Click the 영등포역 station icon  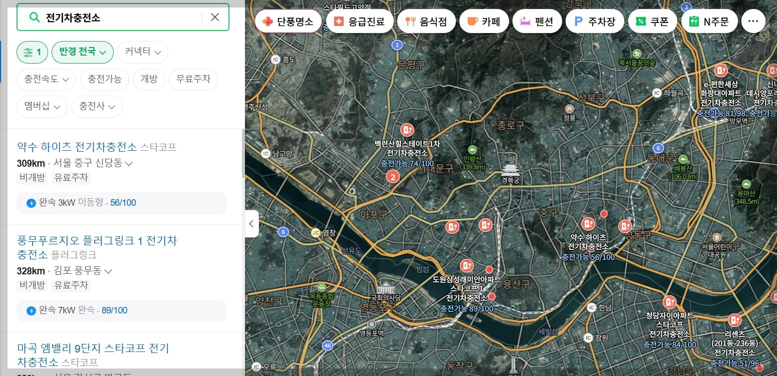pyautogui.click(x=372, y=324)
